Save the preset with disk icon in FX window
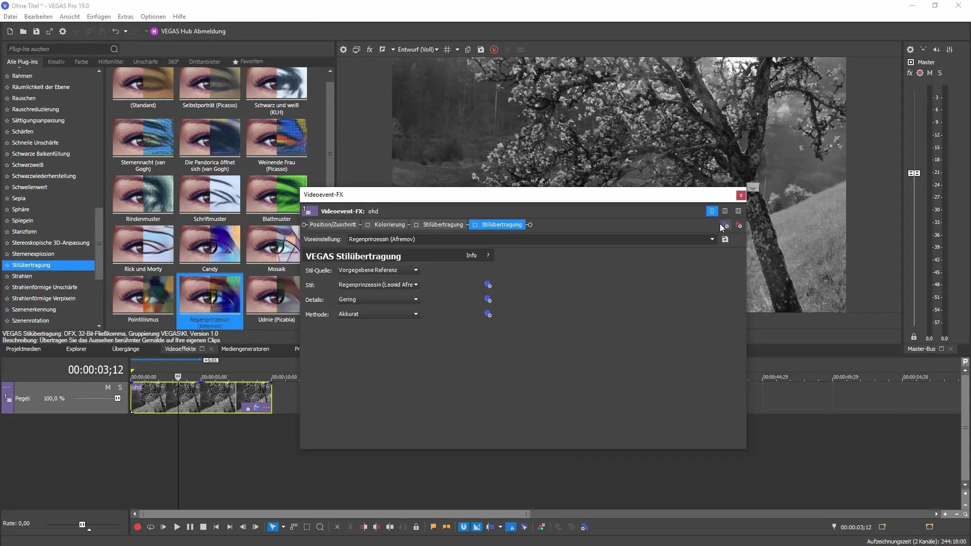This screenshot has height=546, width=971. tap(725, 239)
